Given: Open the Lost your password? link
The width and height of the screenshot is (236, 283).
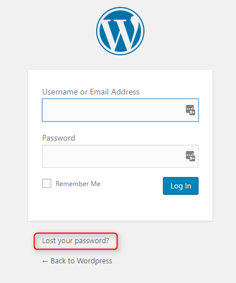Looking at the screenshot, I should pos(75,241).
